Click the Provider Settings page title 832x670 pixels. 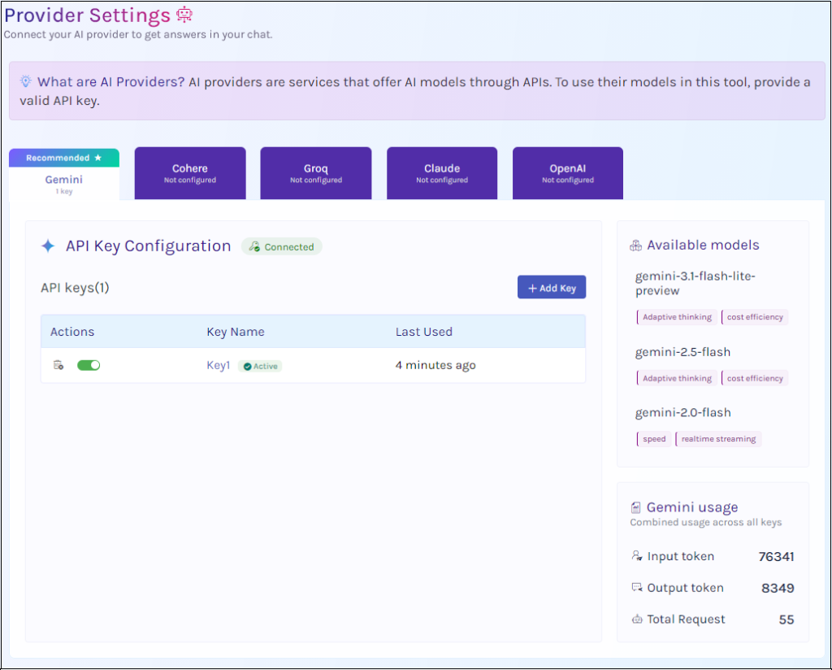point(88,15)
